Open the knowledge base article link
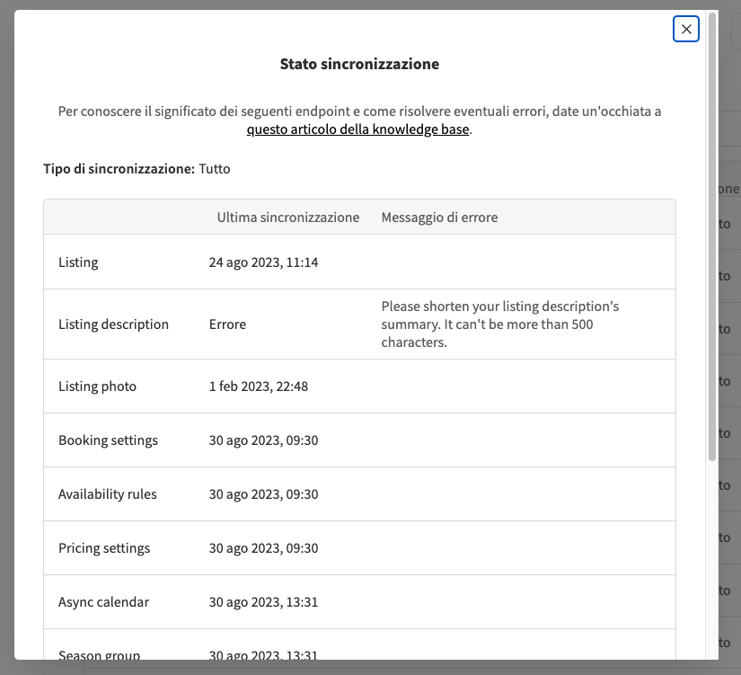The image size is (741, 675). [357, 129]
